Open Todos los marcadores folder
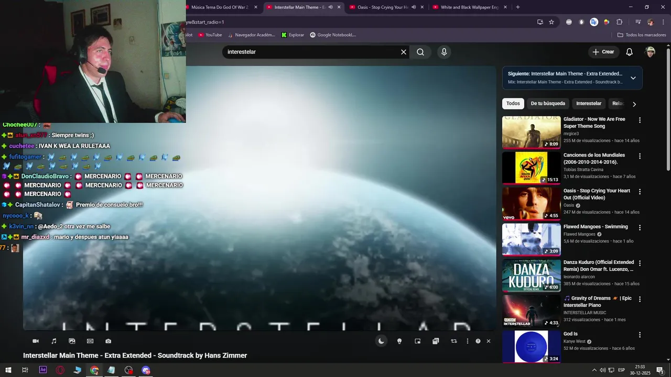The width and height of the screenshot is (671, 377). point(642,35)
